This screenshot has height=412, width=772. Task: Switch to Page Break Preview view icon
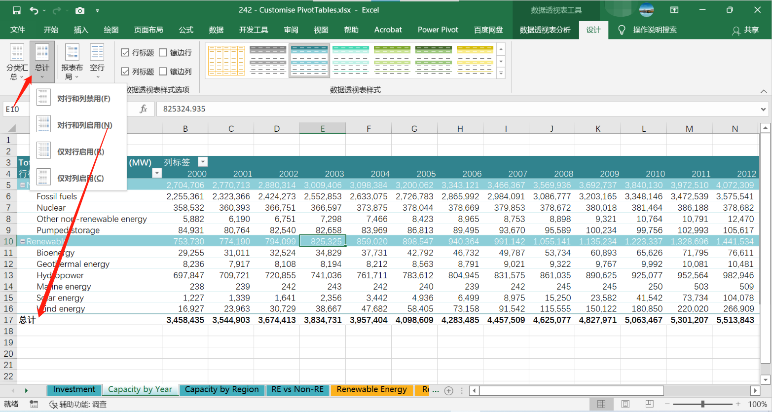pyautogui.click(x=649, y=404)
